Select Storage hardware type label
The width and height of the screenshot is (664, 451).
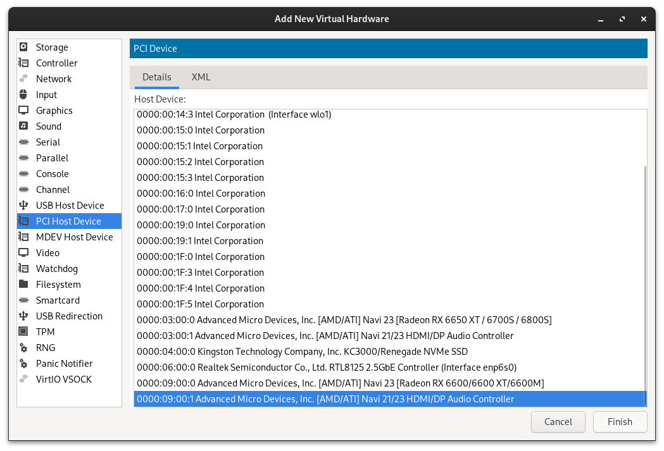(x=52, y=47)
